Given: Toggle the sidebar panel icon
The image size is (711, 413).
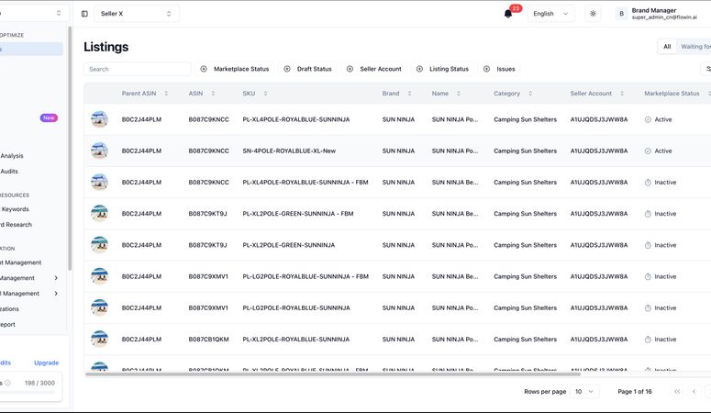Looking at the screenshot, I should tap(84, 14).
